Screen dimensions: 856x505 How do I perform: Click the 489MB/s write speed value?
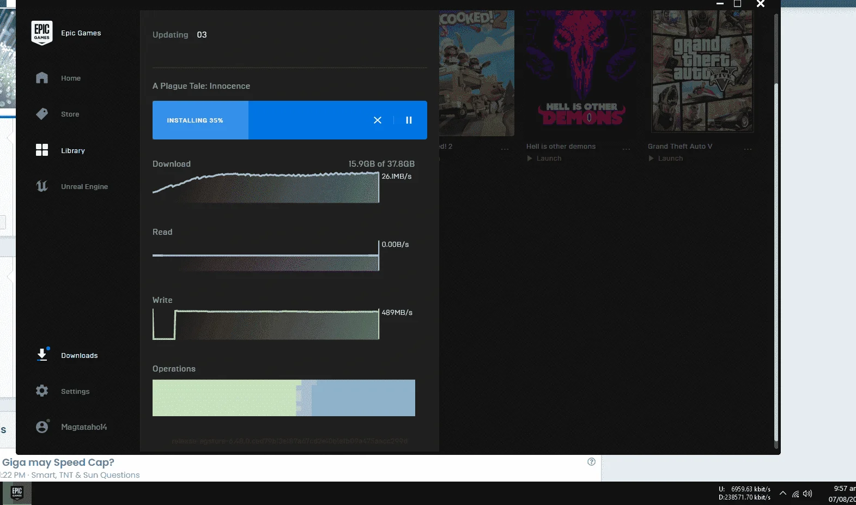pos(397,313)
